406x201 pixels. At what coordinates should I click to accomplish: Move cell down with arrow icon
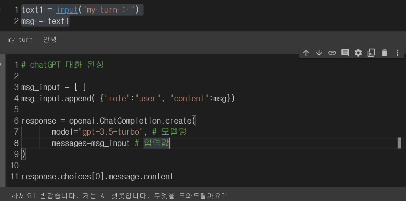click(319, 53)
